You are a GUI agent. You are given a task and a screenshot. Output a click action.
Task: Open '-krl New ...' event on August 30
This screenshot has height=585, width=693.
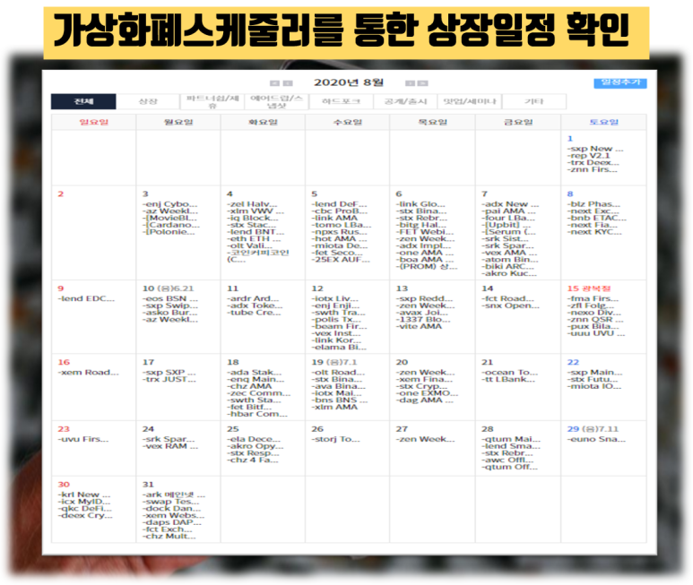click(x=84, y=495)
